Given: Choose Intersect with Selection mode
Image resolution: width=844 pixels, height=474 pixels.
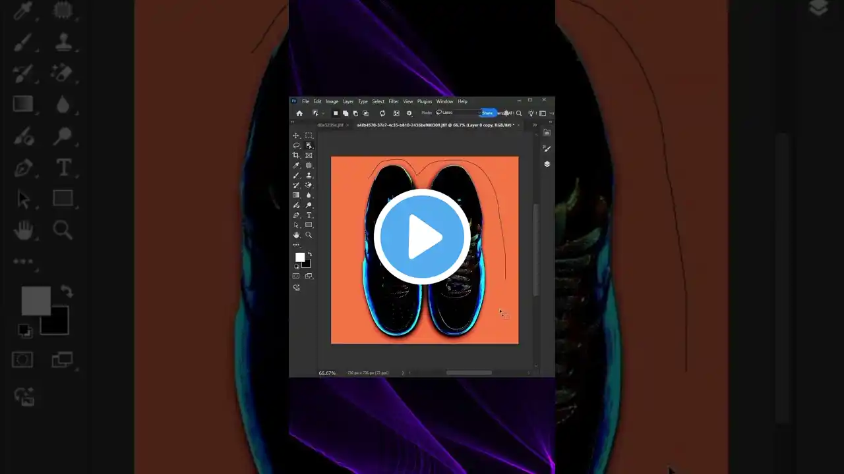Looking at the screenshot, I should (365, 113).
